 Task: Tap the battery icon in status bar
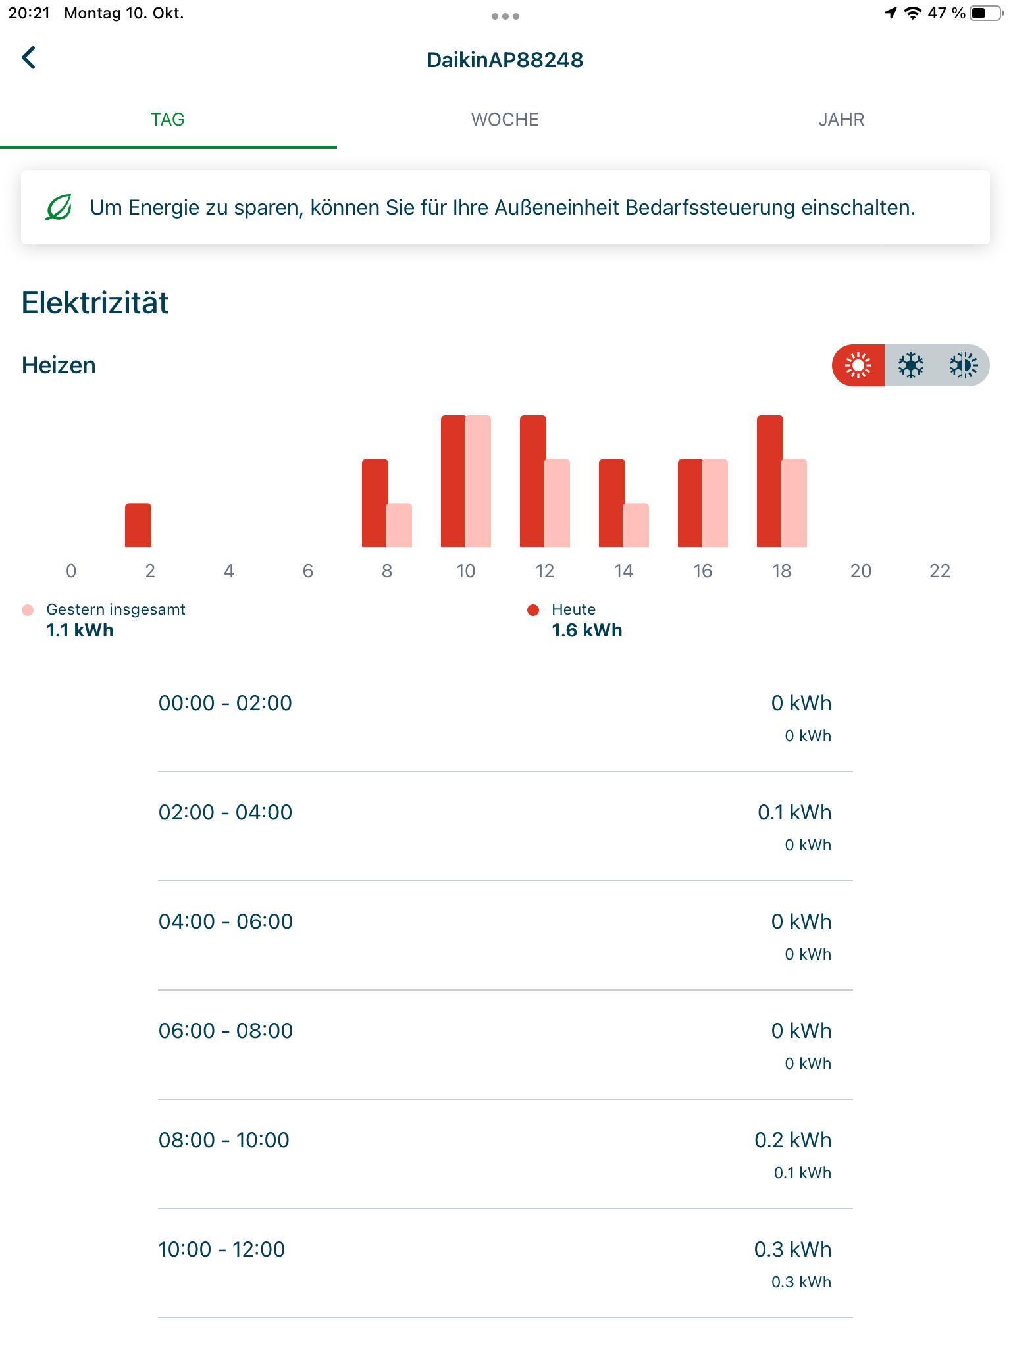coord(987,13)
